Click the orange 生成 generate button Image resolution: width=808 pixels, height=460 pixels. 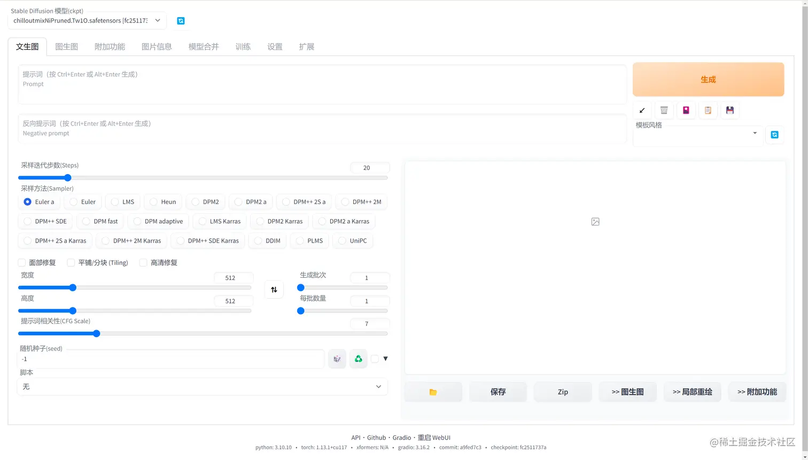708,80
